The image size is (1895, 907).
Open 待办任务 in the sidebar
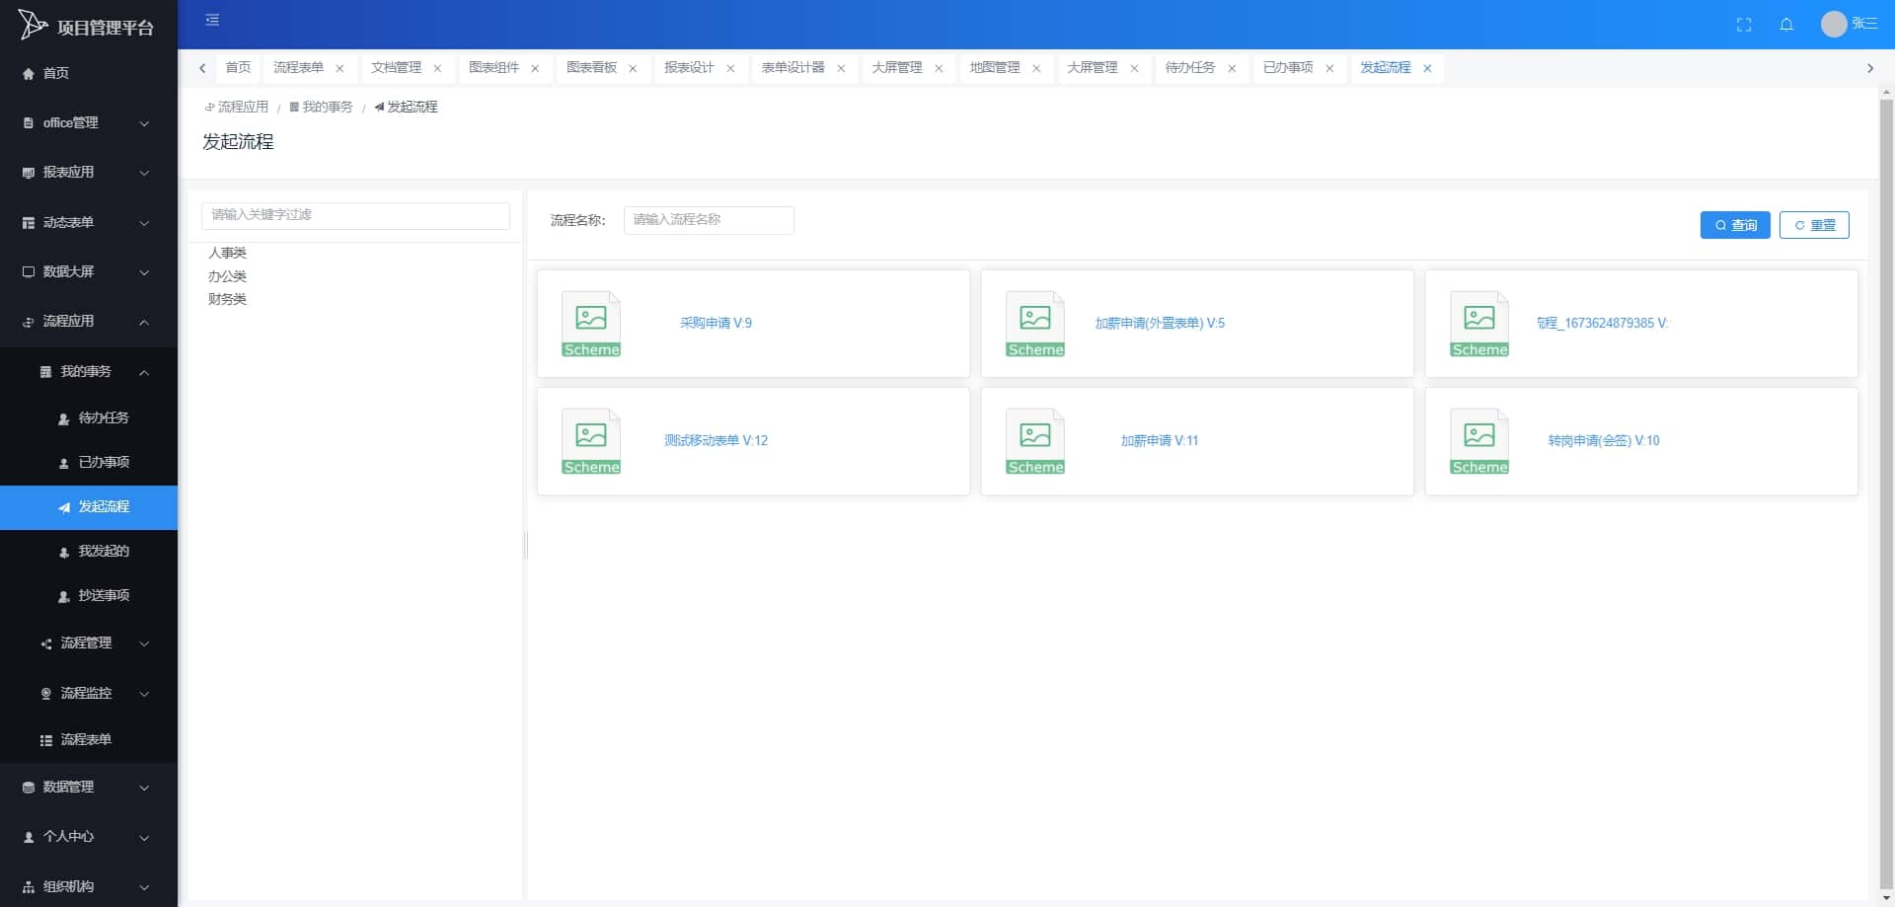89,418
